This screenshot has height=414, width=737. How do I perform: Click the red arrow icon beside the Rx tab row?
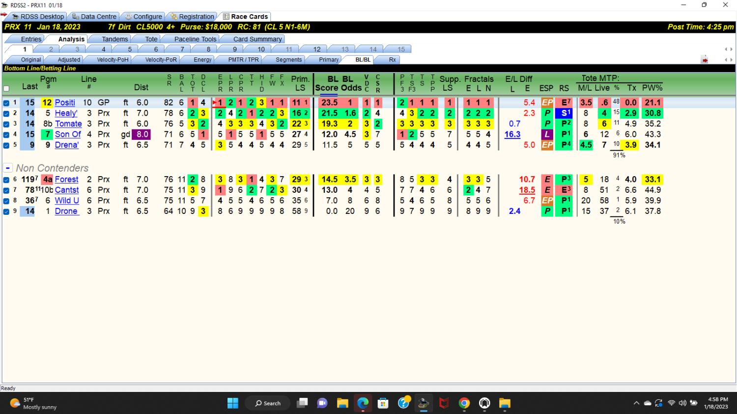tap(705, 60)
